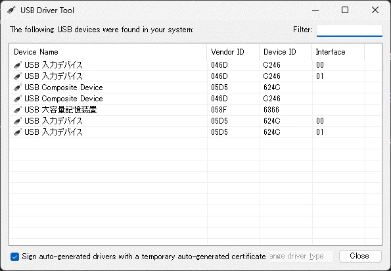
Task: Click the partially hidden change driver type button
Action: point(301,257)
